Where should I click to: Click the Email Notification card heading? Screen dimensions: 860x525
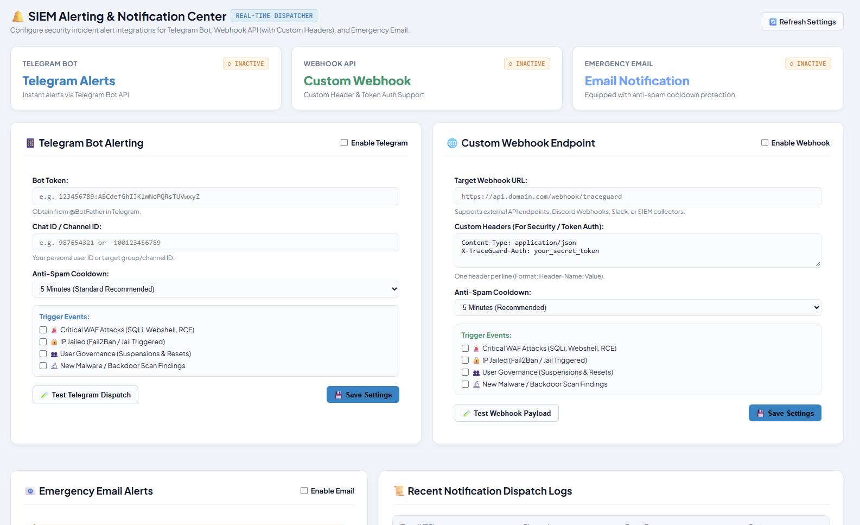(x=637, y=81)
